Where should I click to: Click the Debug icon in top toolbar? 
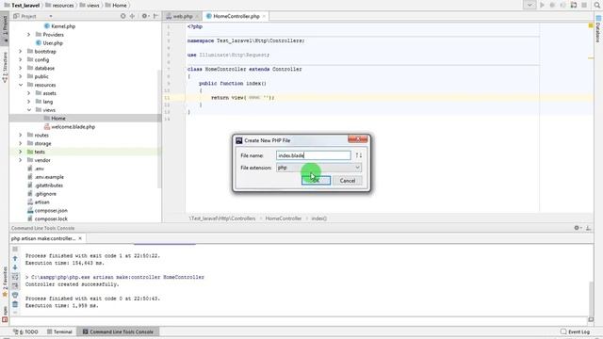(x=552, y=5)
